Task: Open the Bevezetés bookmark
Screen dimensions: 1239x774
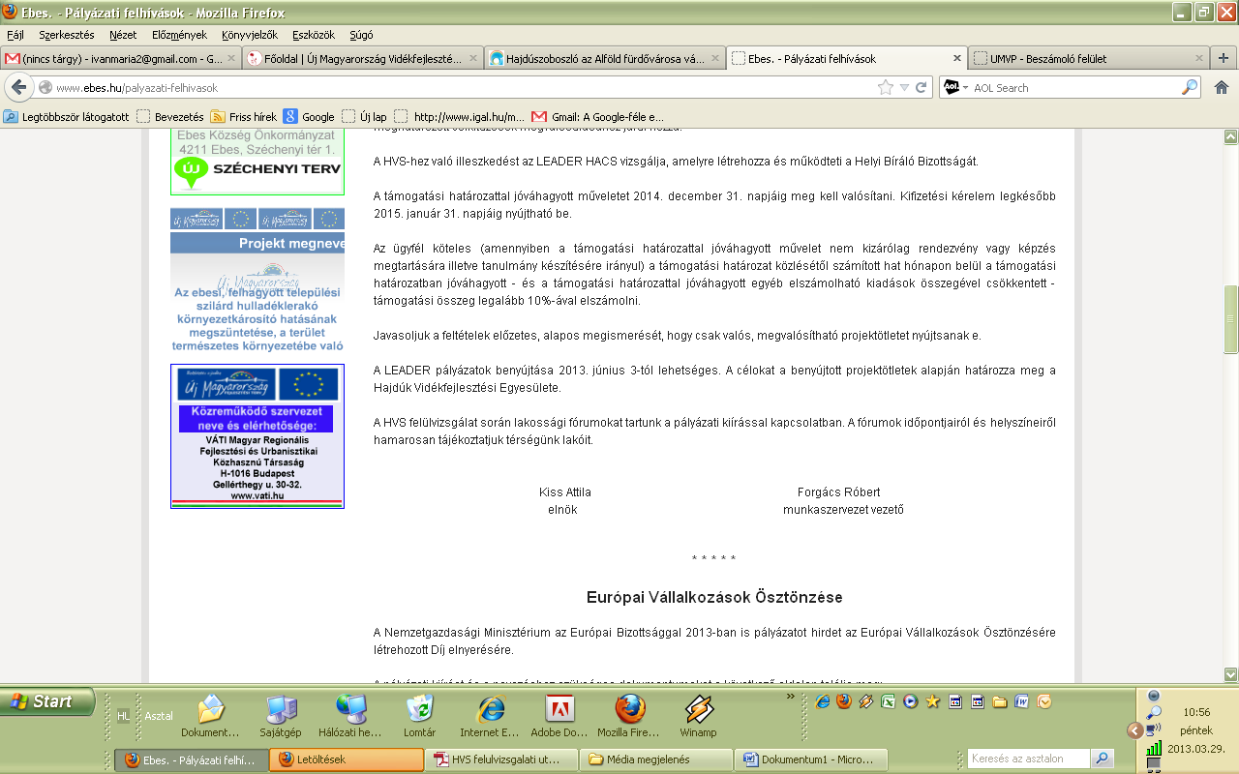Action: click(170, 117)
